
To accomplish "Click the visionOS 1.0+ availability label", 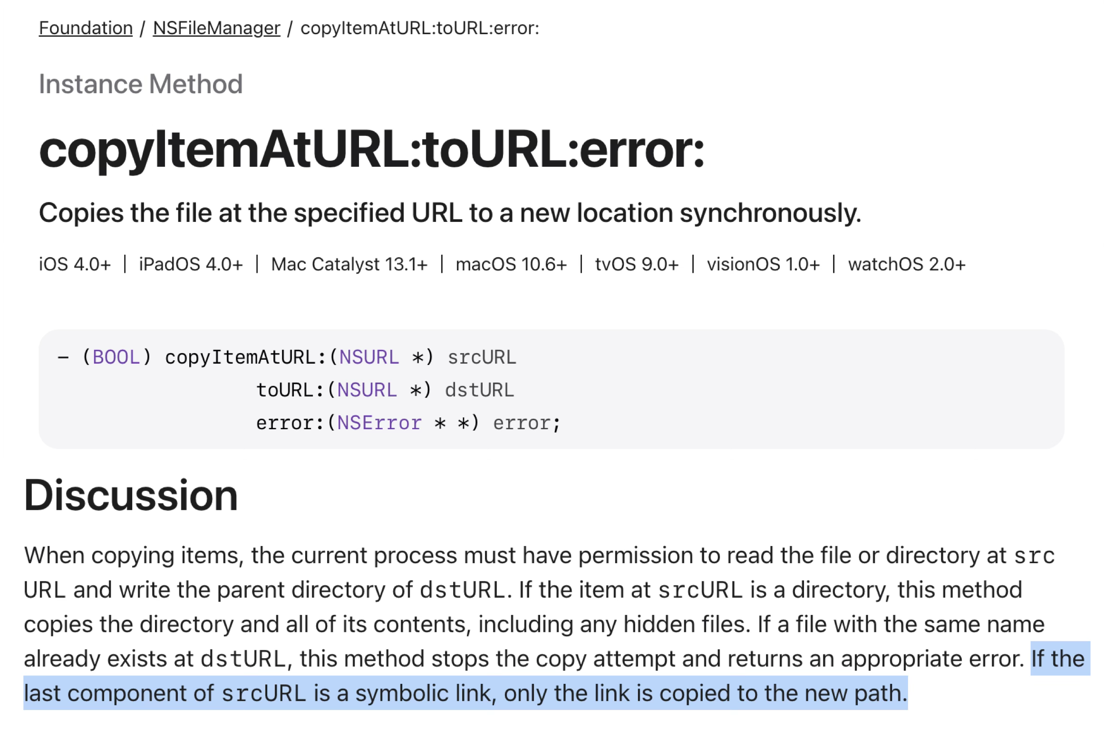I will coord(763,264).
